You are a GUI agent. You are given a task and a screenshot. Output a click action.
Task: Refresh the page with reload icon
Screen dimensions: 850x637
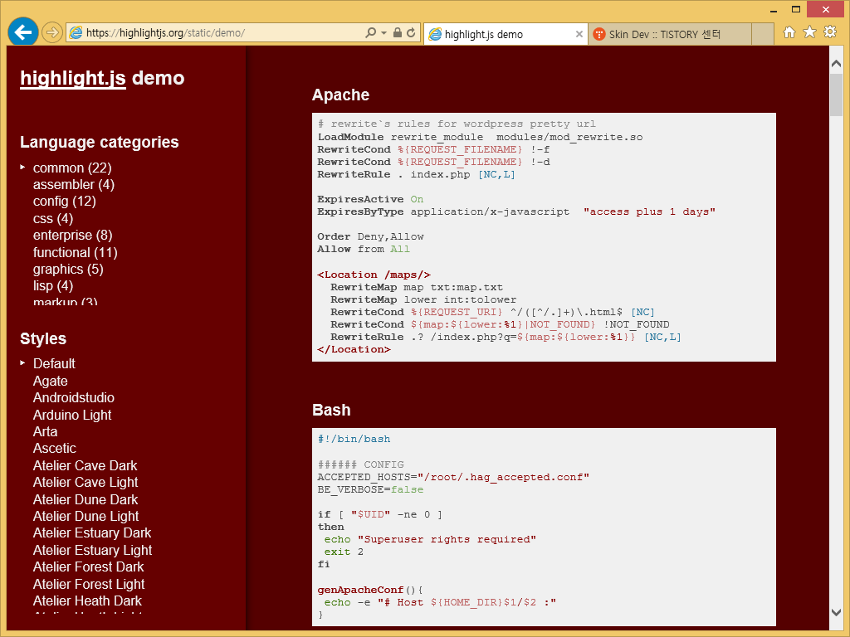[x=411, y=32]
